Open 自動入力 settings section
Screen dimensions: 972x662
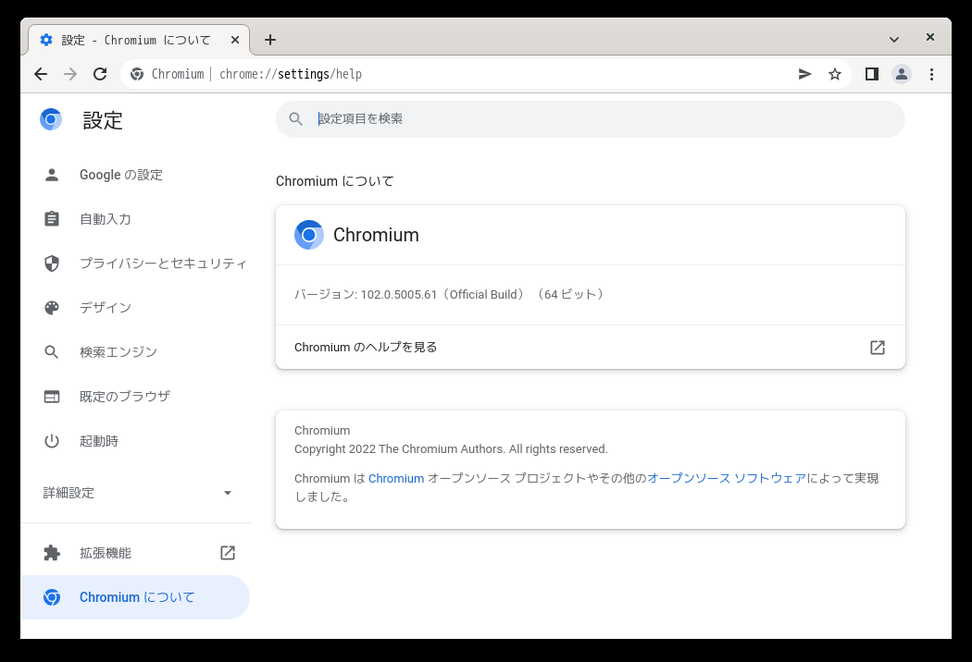pos(136,219)
